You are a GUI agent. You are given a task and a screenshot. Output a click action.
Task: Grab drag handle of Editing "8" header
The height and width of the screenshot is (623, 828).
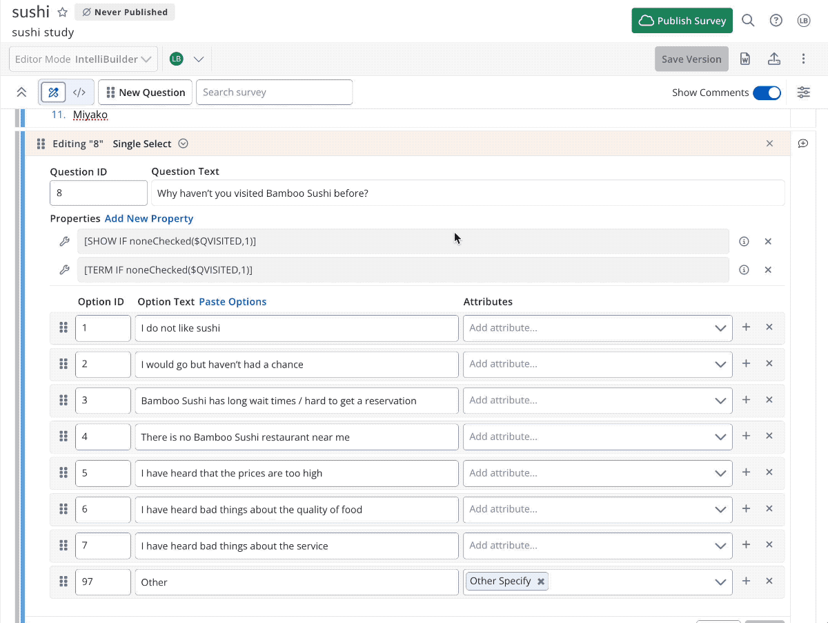(x=41, y=144)
